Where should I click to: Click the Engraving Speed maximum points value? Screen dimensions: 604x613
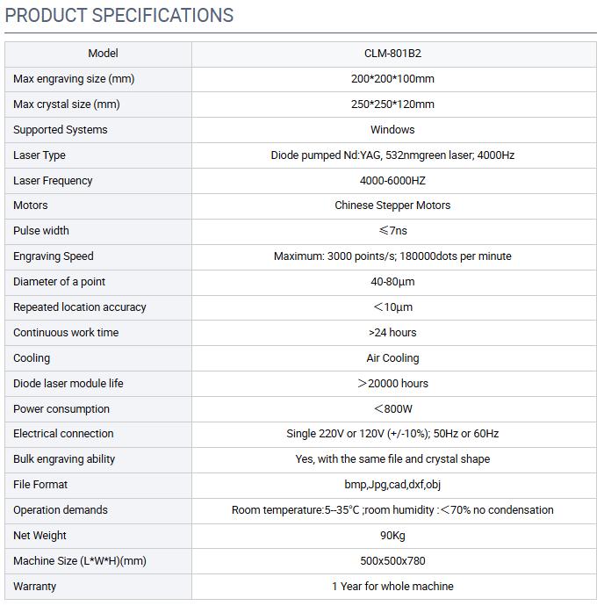(392, 256)
